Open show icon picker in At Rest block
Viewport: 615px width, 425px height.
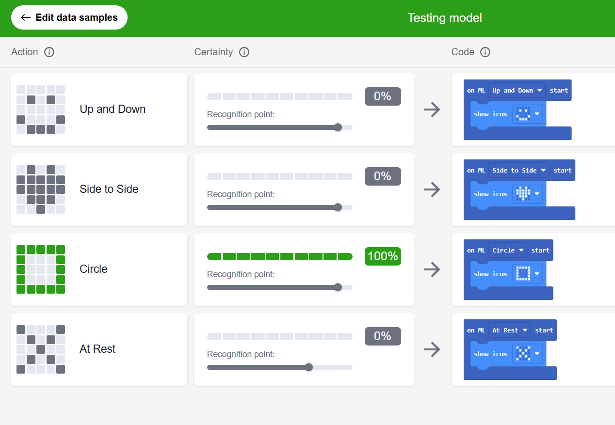click(x=527, y=354)
